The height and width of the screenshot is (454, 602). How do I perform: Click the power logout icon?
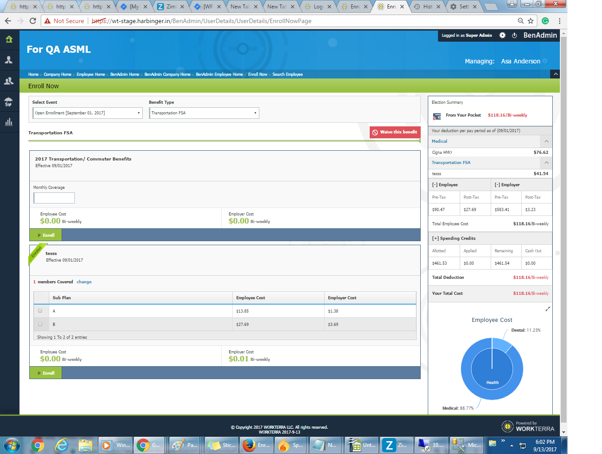514,35
